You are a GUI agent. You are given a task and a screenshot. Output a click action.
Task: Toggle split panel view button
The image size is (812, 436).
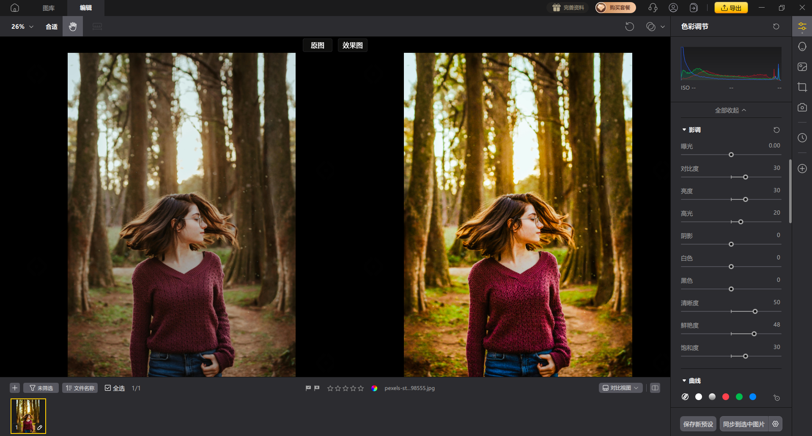coord(655,388)
